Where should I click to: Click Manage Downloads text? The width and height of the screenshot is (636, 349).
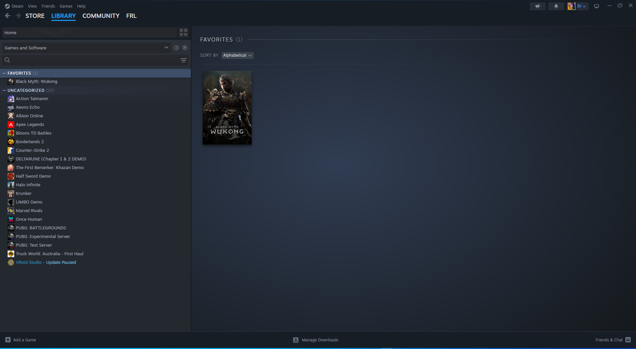(x=320, y=340)
